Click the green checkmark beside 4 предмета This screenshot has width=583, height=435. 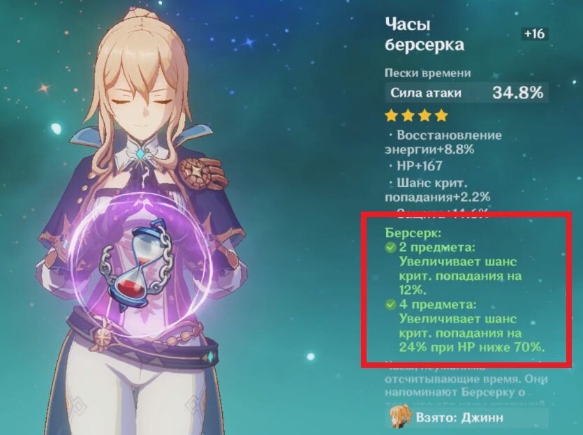point(390,305)
